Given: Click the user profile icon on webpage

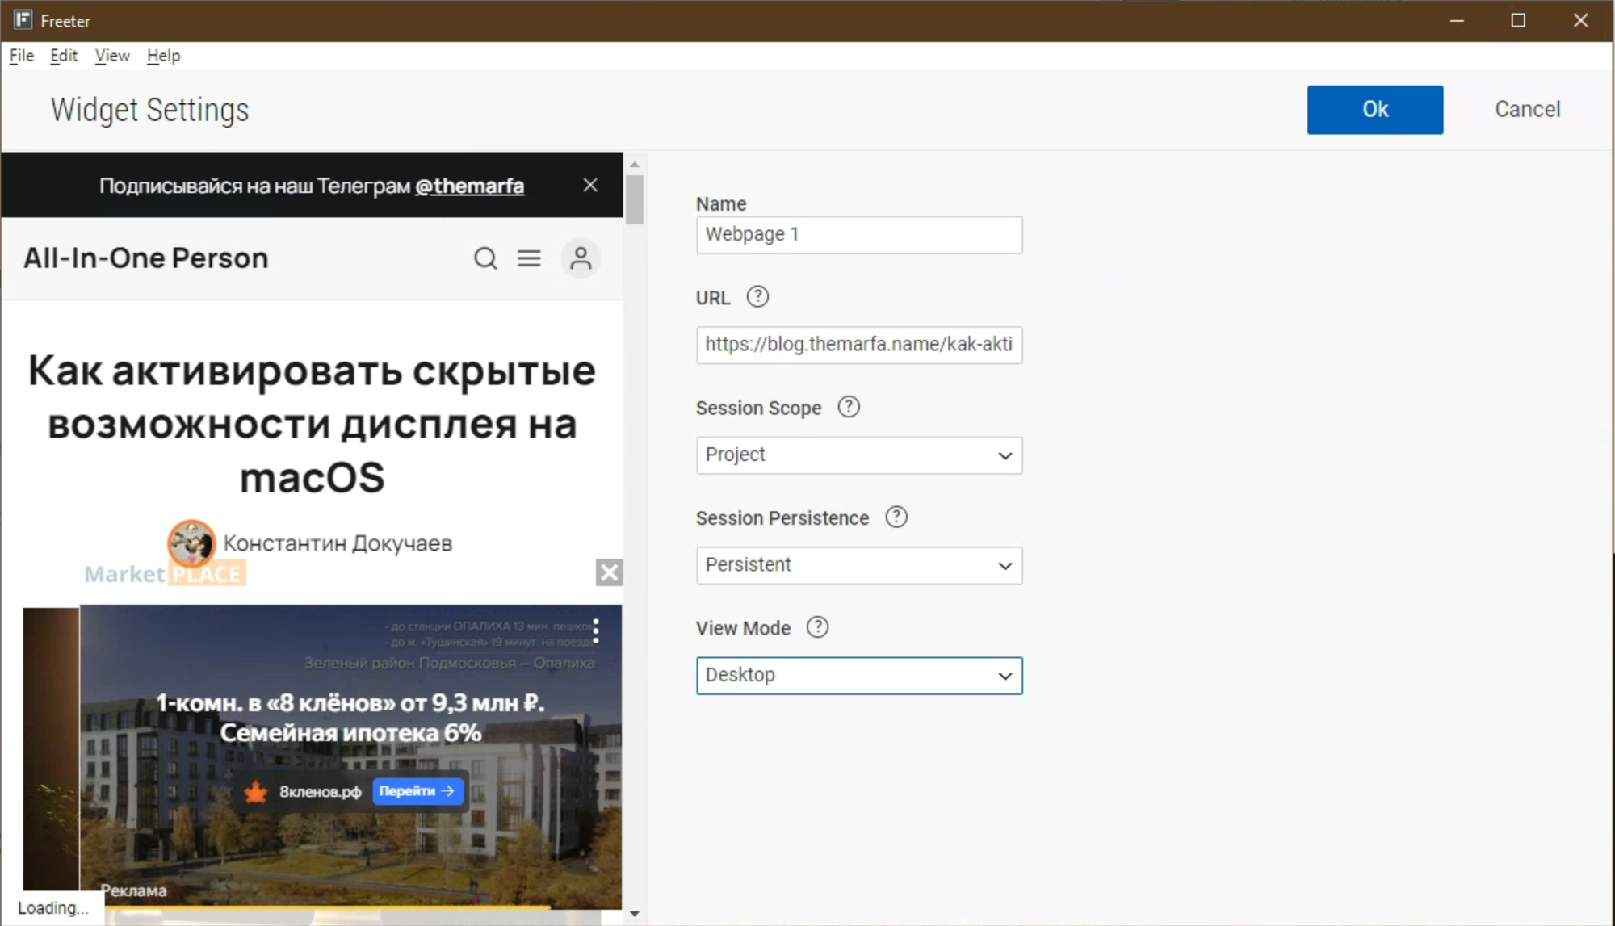Looking at the screenshot, I should (581, 258).
